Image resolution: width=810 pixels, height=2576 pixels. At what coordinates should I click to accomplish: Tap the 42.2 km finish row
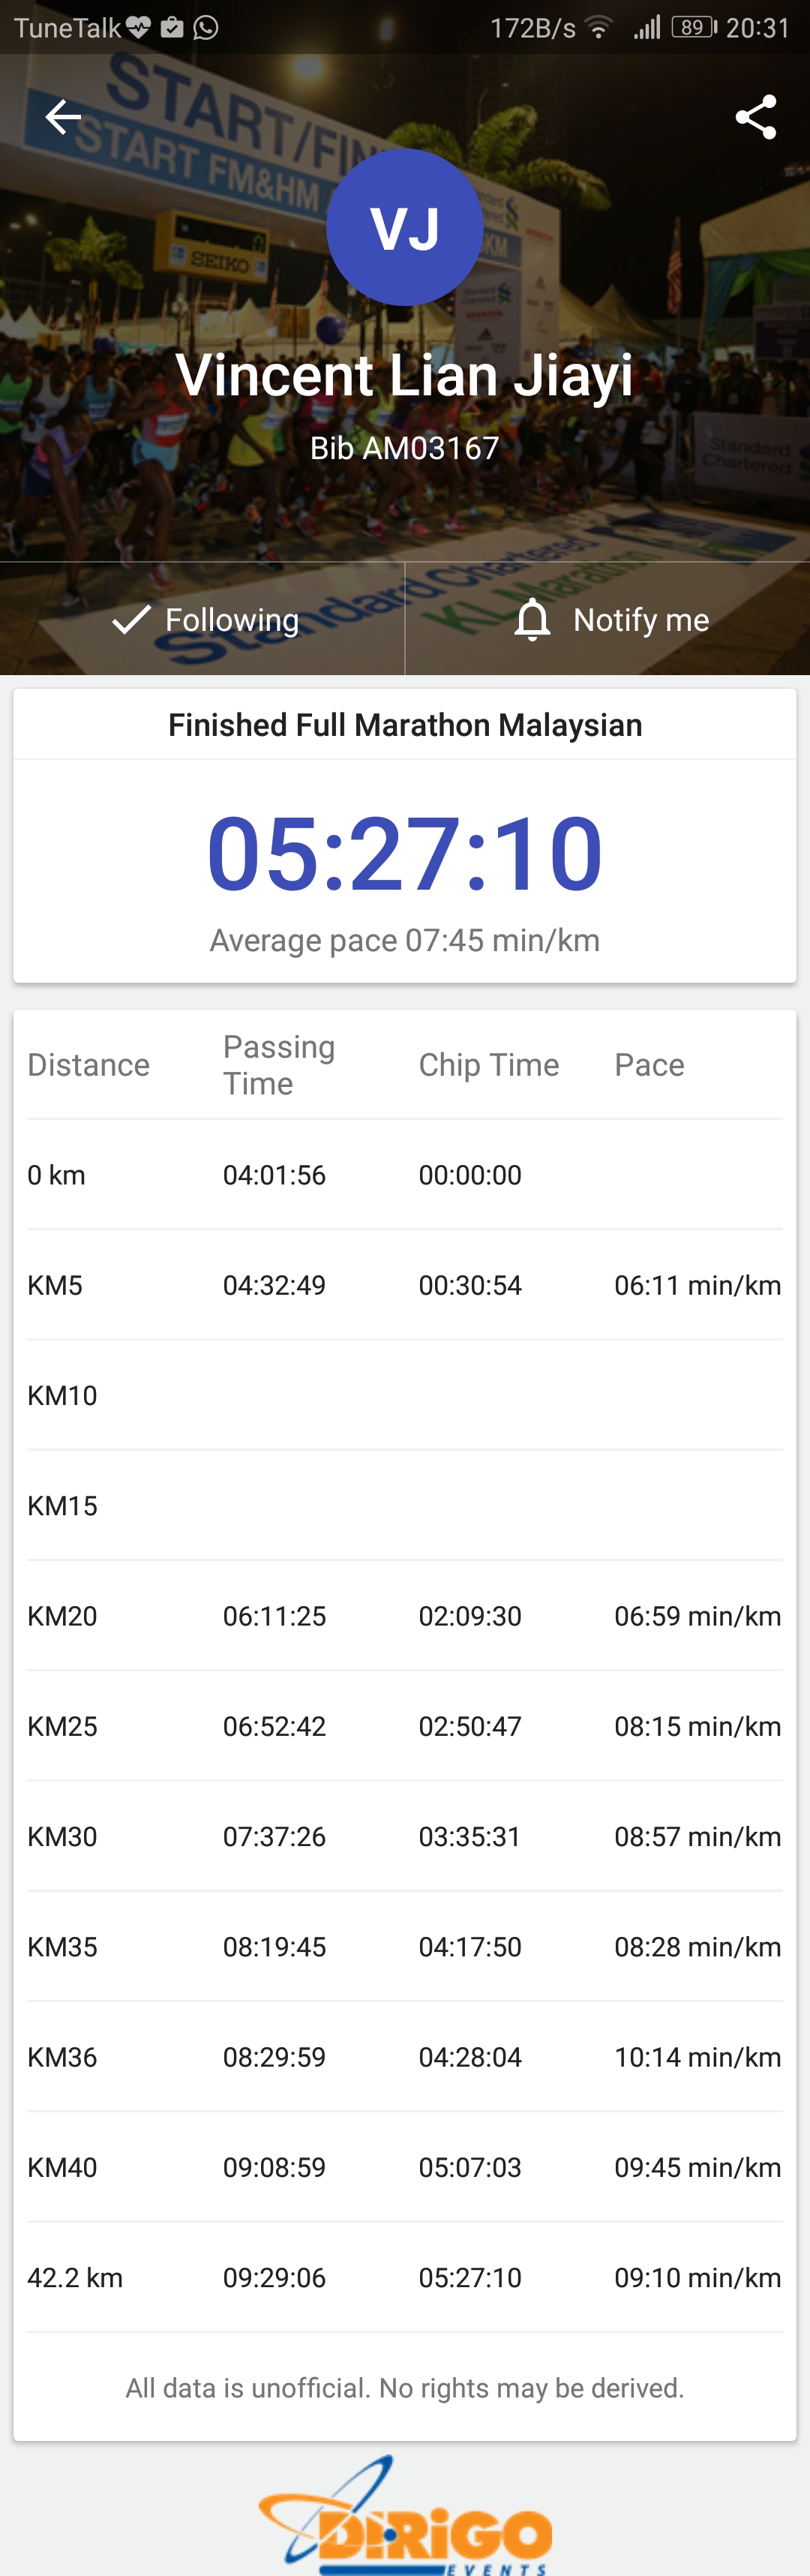(405, 2278)
